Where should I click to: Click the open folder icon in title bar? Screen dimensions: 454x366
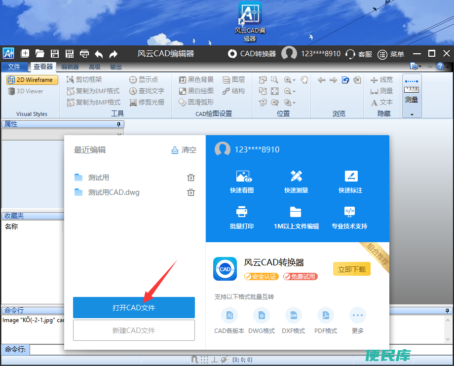click(x=39, y=54)
